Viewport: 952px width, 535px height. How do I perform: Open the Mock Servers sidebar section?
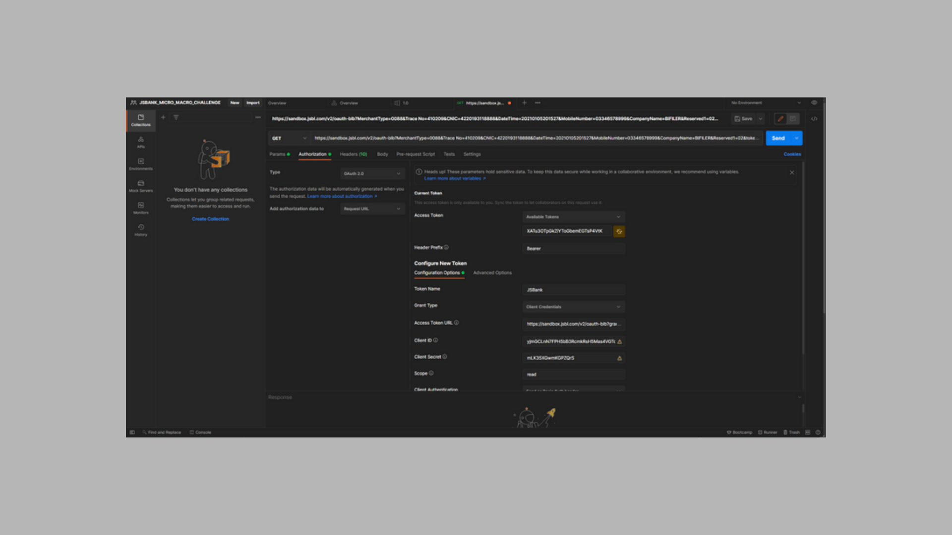click(141, 186)
